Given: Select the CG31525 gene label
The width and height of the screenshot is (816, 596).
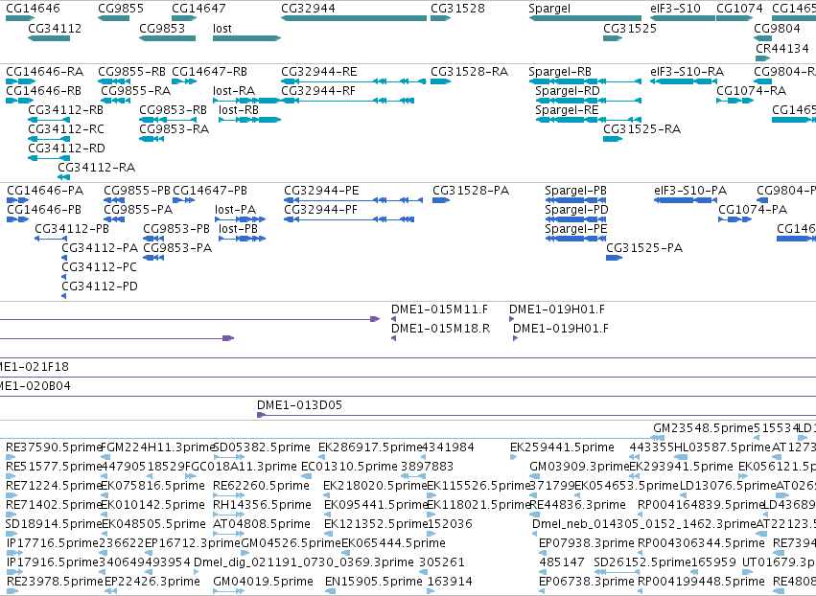Looking at the screenshot, I should (x=630, y=28).
